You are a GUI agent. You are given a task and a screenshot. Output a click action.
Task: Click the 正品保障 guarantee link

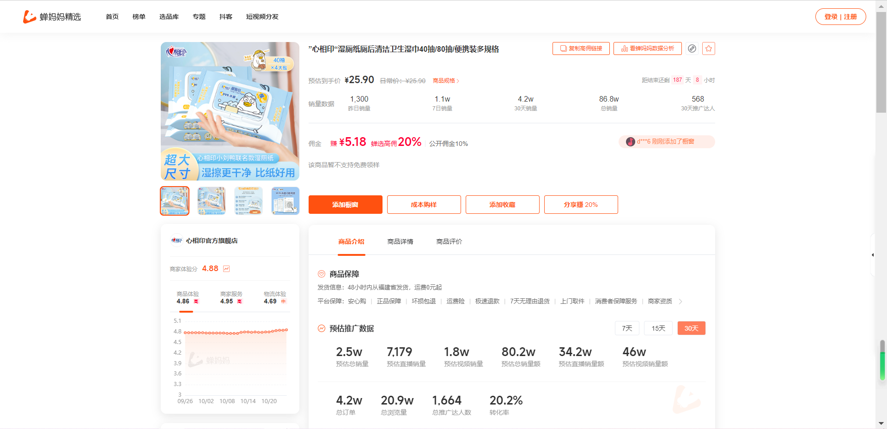tap(389, 301)
